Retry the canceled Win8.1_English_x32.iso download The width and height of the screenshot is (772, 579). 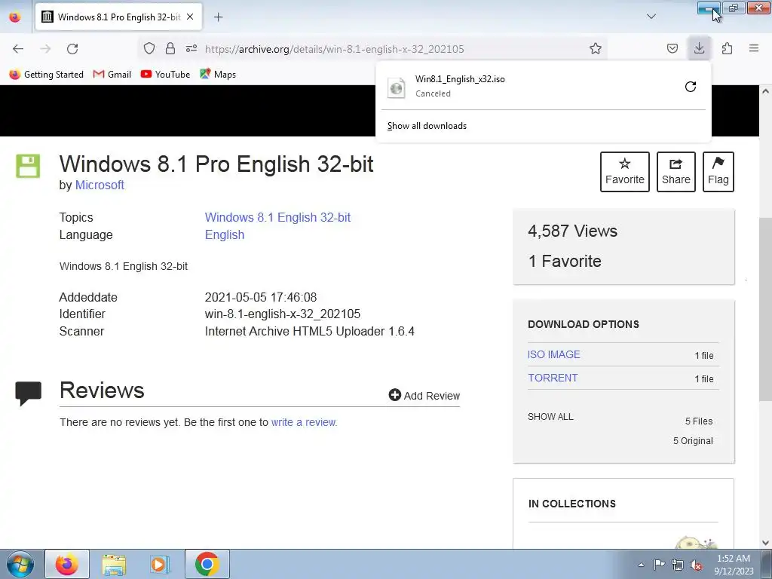tap(691, 87)
